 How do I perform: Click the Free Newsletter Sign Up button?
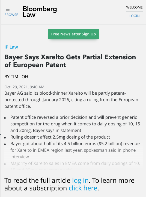tap(73, 34)
